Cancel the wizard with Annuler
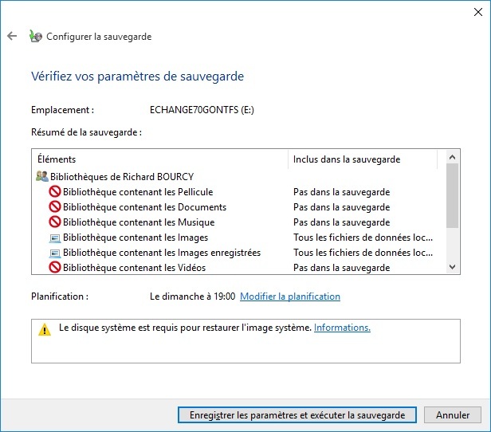Viewport: 491px width, 432px height. click(x=453, y=414)
